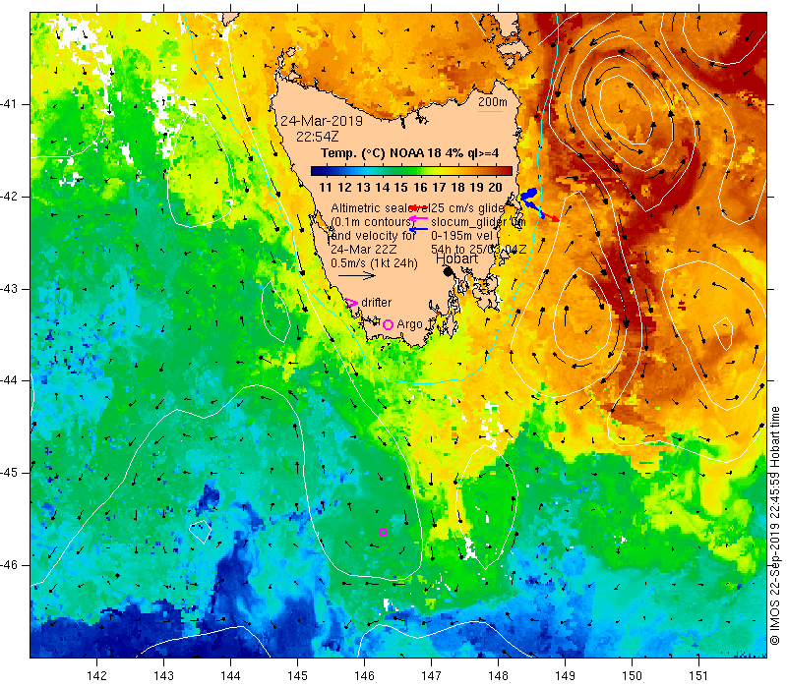Click the magenta Argo float circle near 45.6S
The height and width of the screenshot is (688, 787).
[x=383, y=532]
